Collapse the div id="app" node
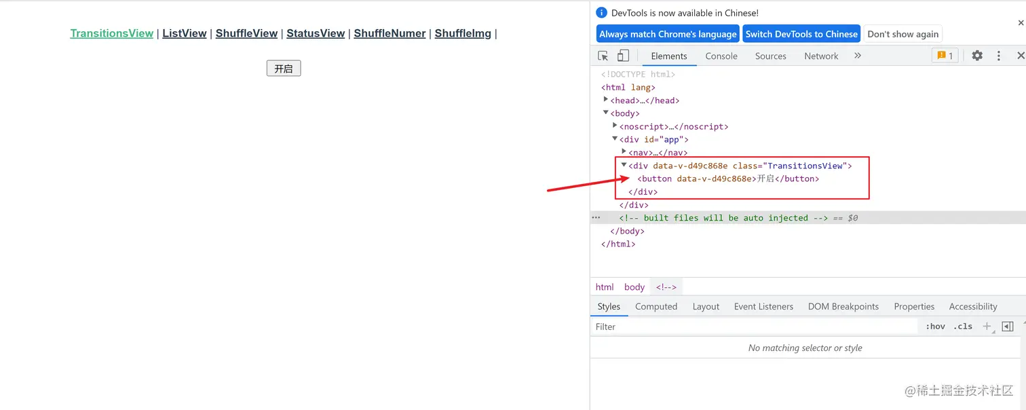 [615, 138]
